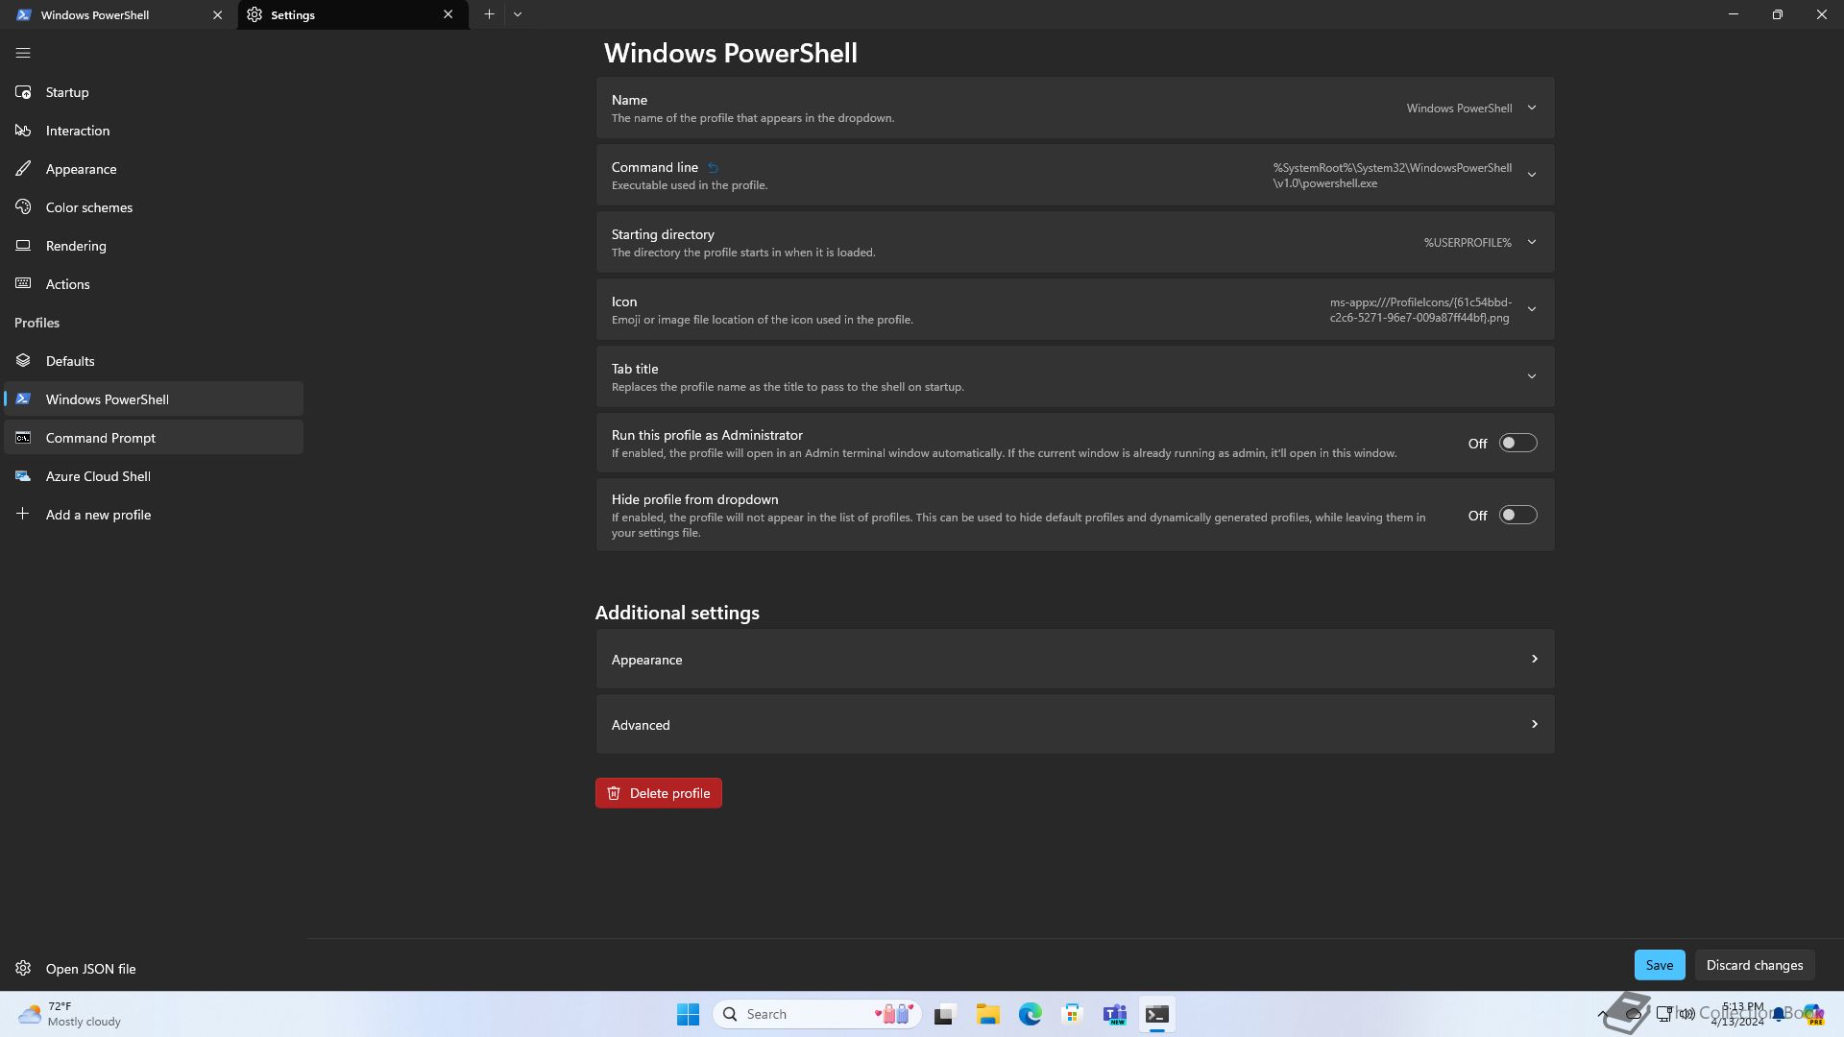
Task: Open the new tab profile dropdown
Action: click(518, 14)
